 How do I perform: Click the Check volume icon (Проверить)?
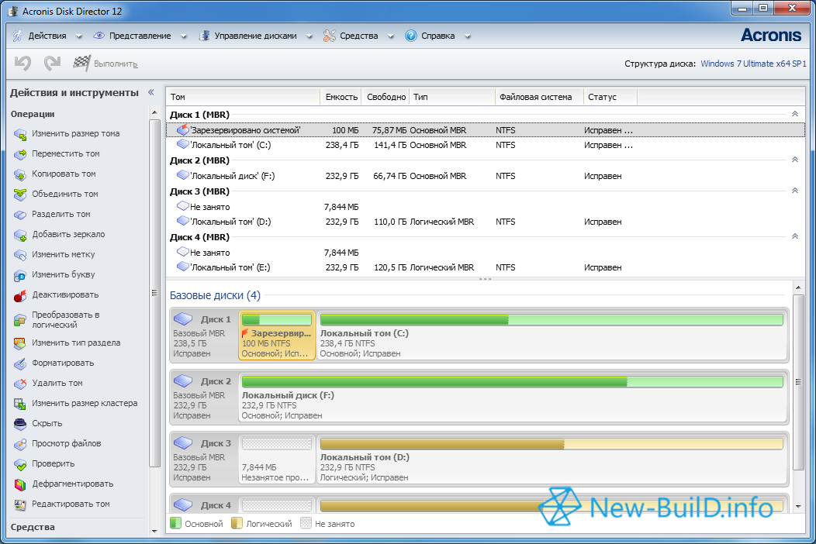(20, 464)
